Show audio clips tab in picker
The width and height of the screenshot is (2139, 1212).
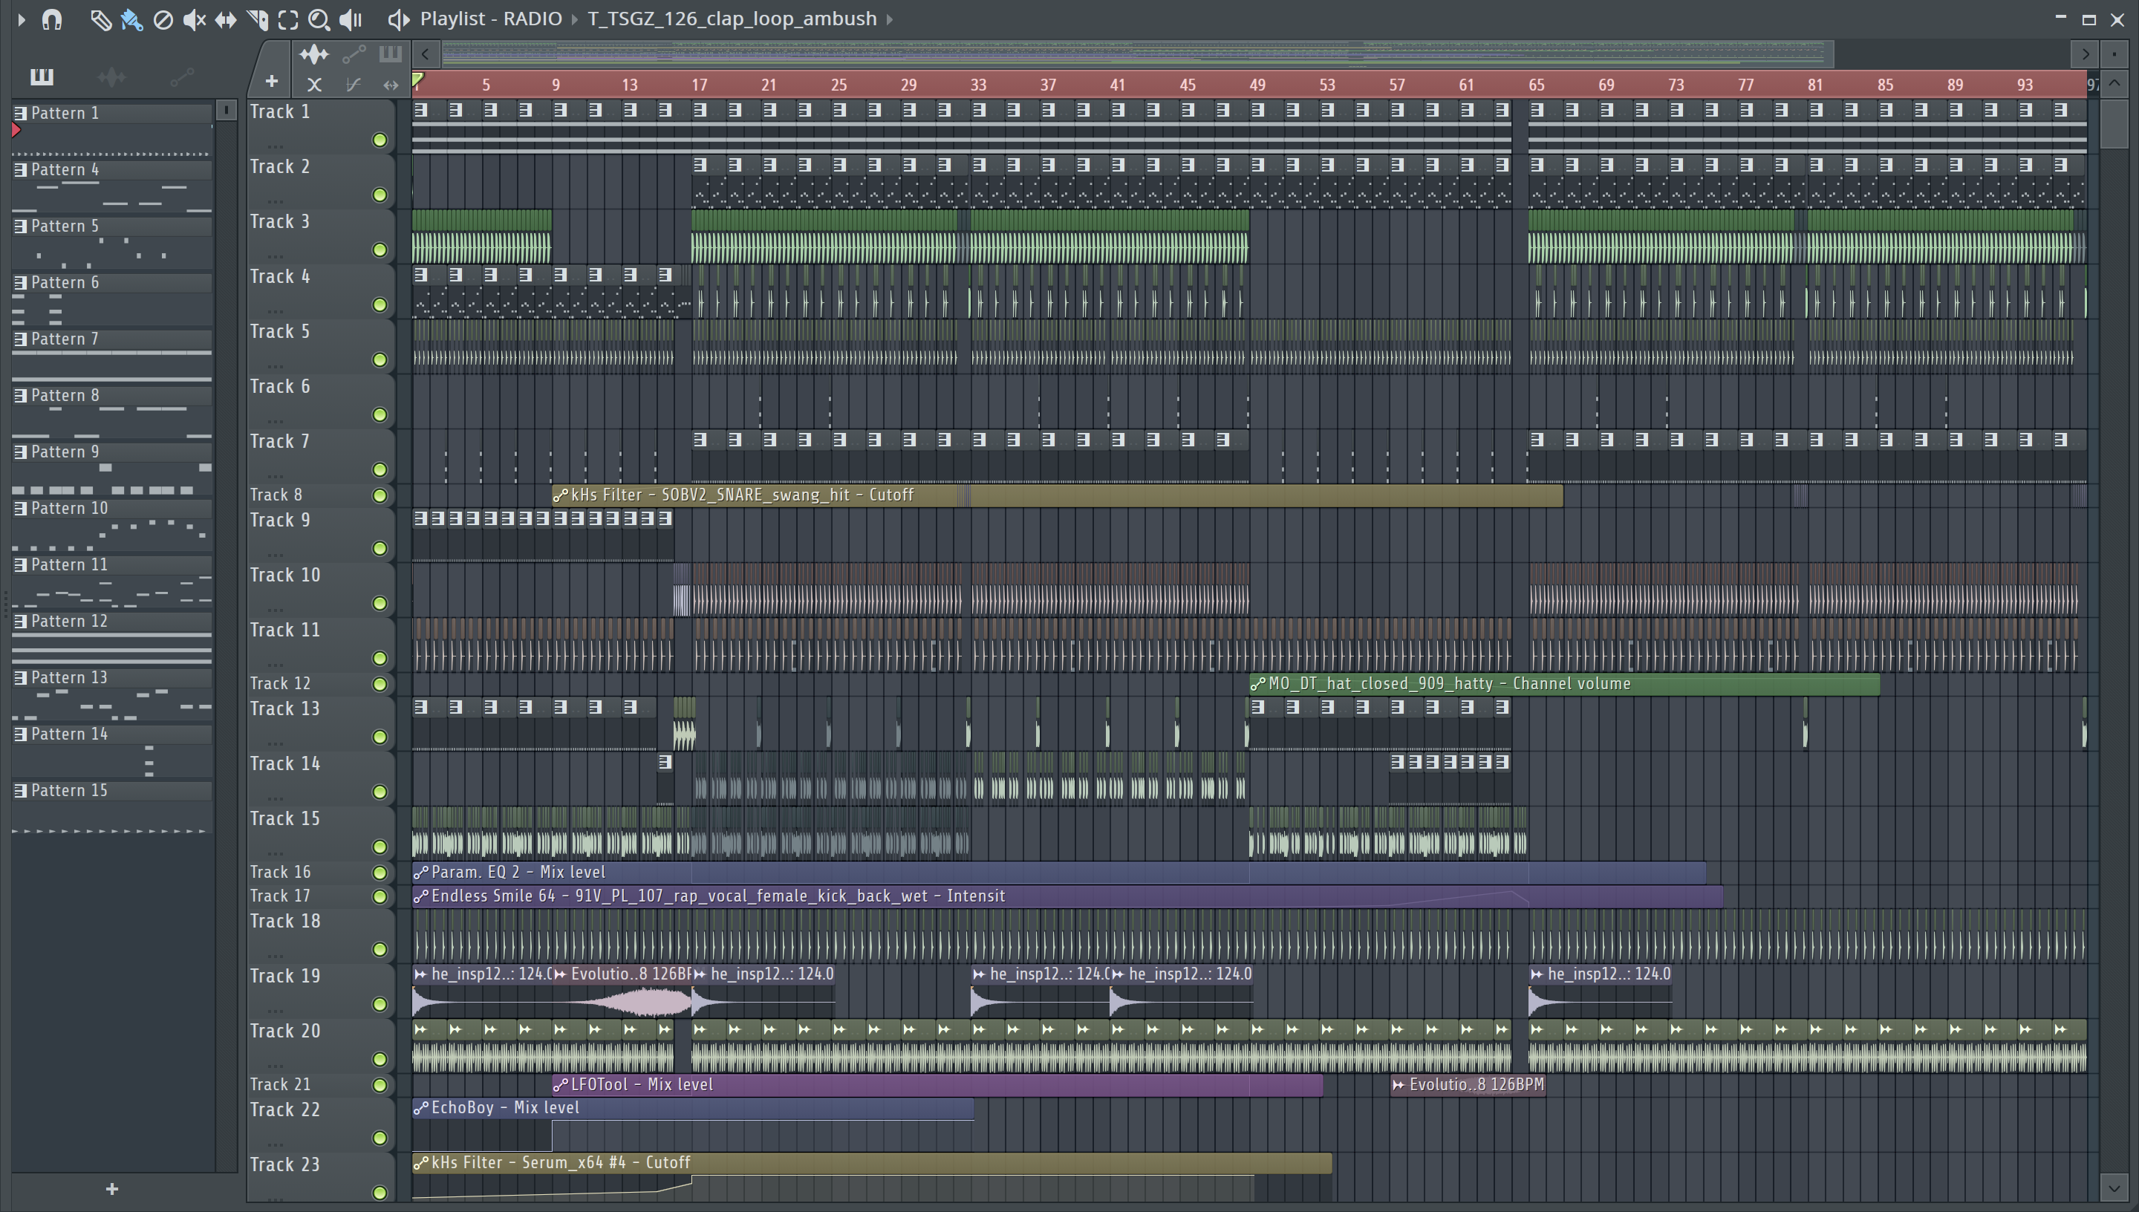coord(111,77)
